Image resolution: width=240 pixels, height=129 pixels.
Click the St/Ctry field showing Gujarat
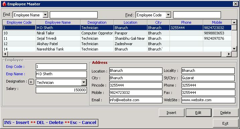(x=208, y=78)
